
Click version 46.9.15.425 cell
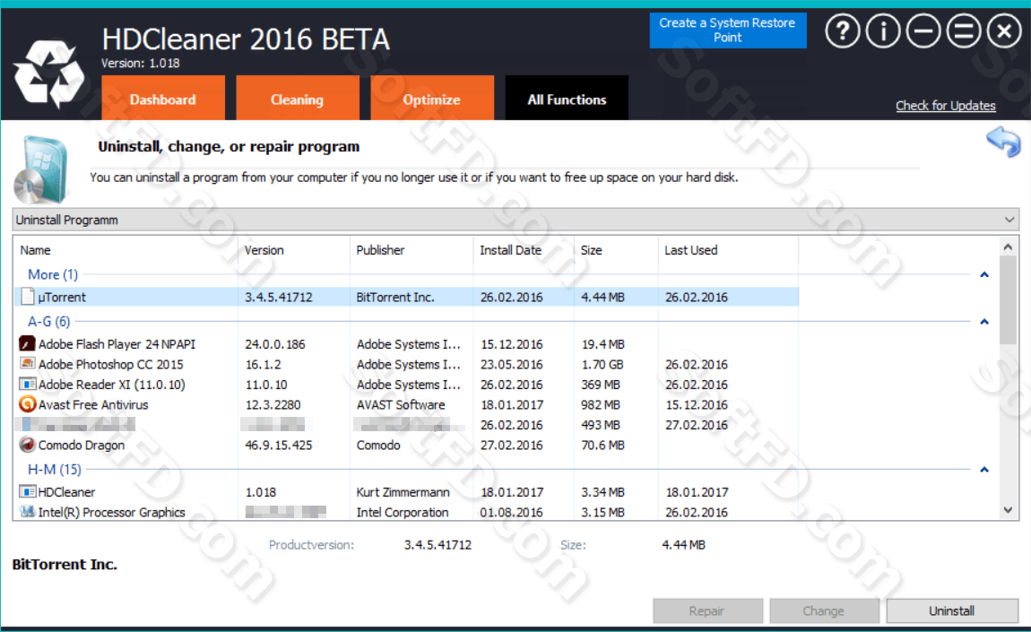(x=278, y=446)
